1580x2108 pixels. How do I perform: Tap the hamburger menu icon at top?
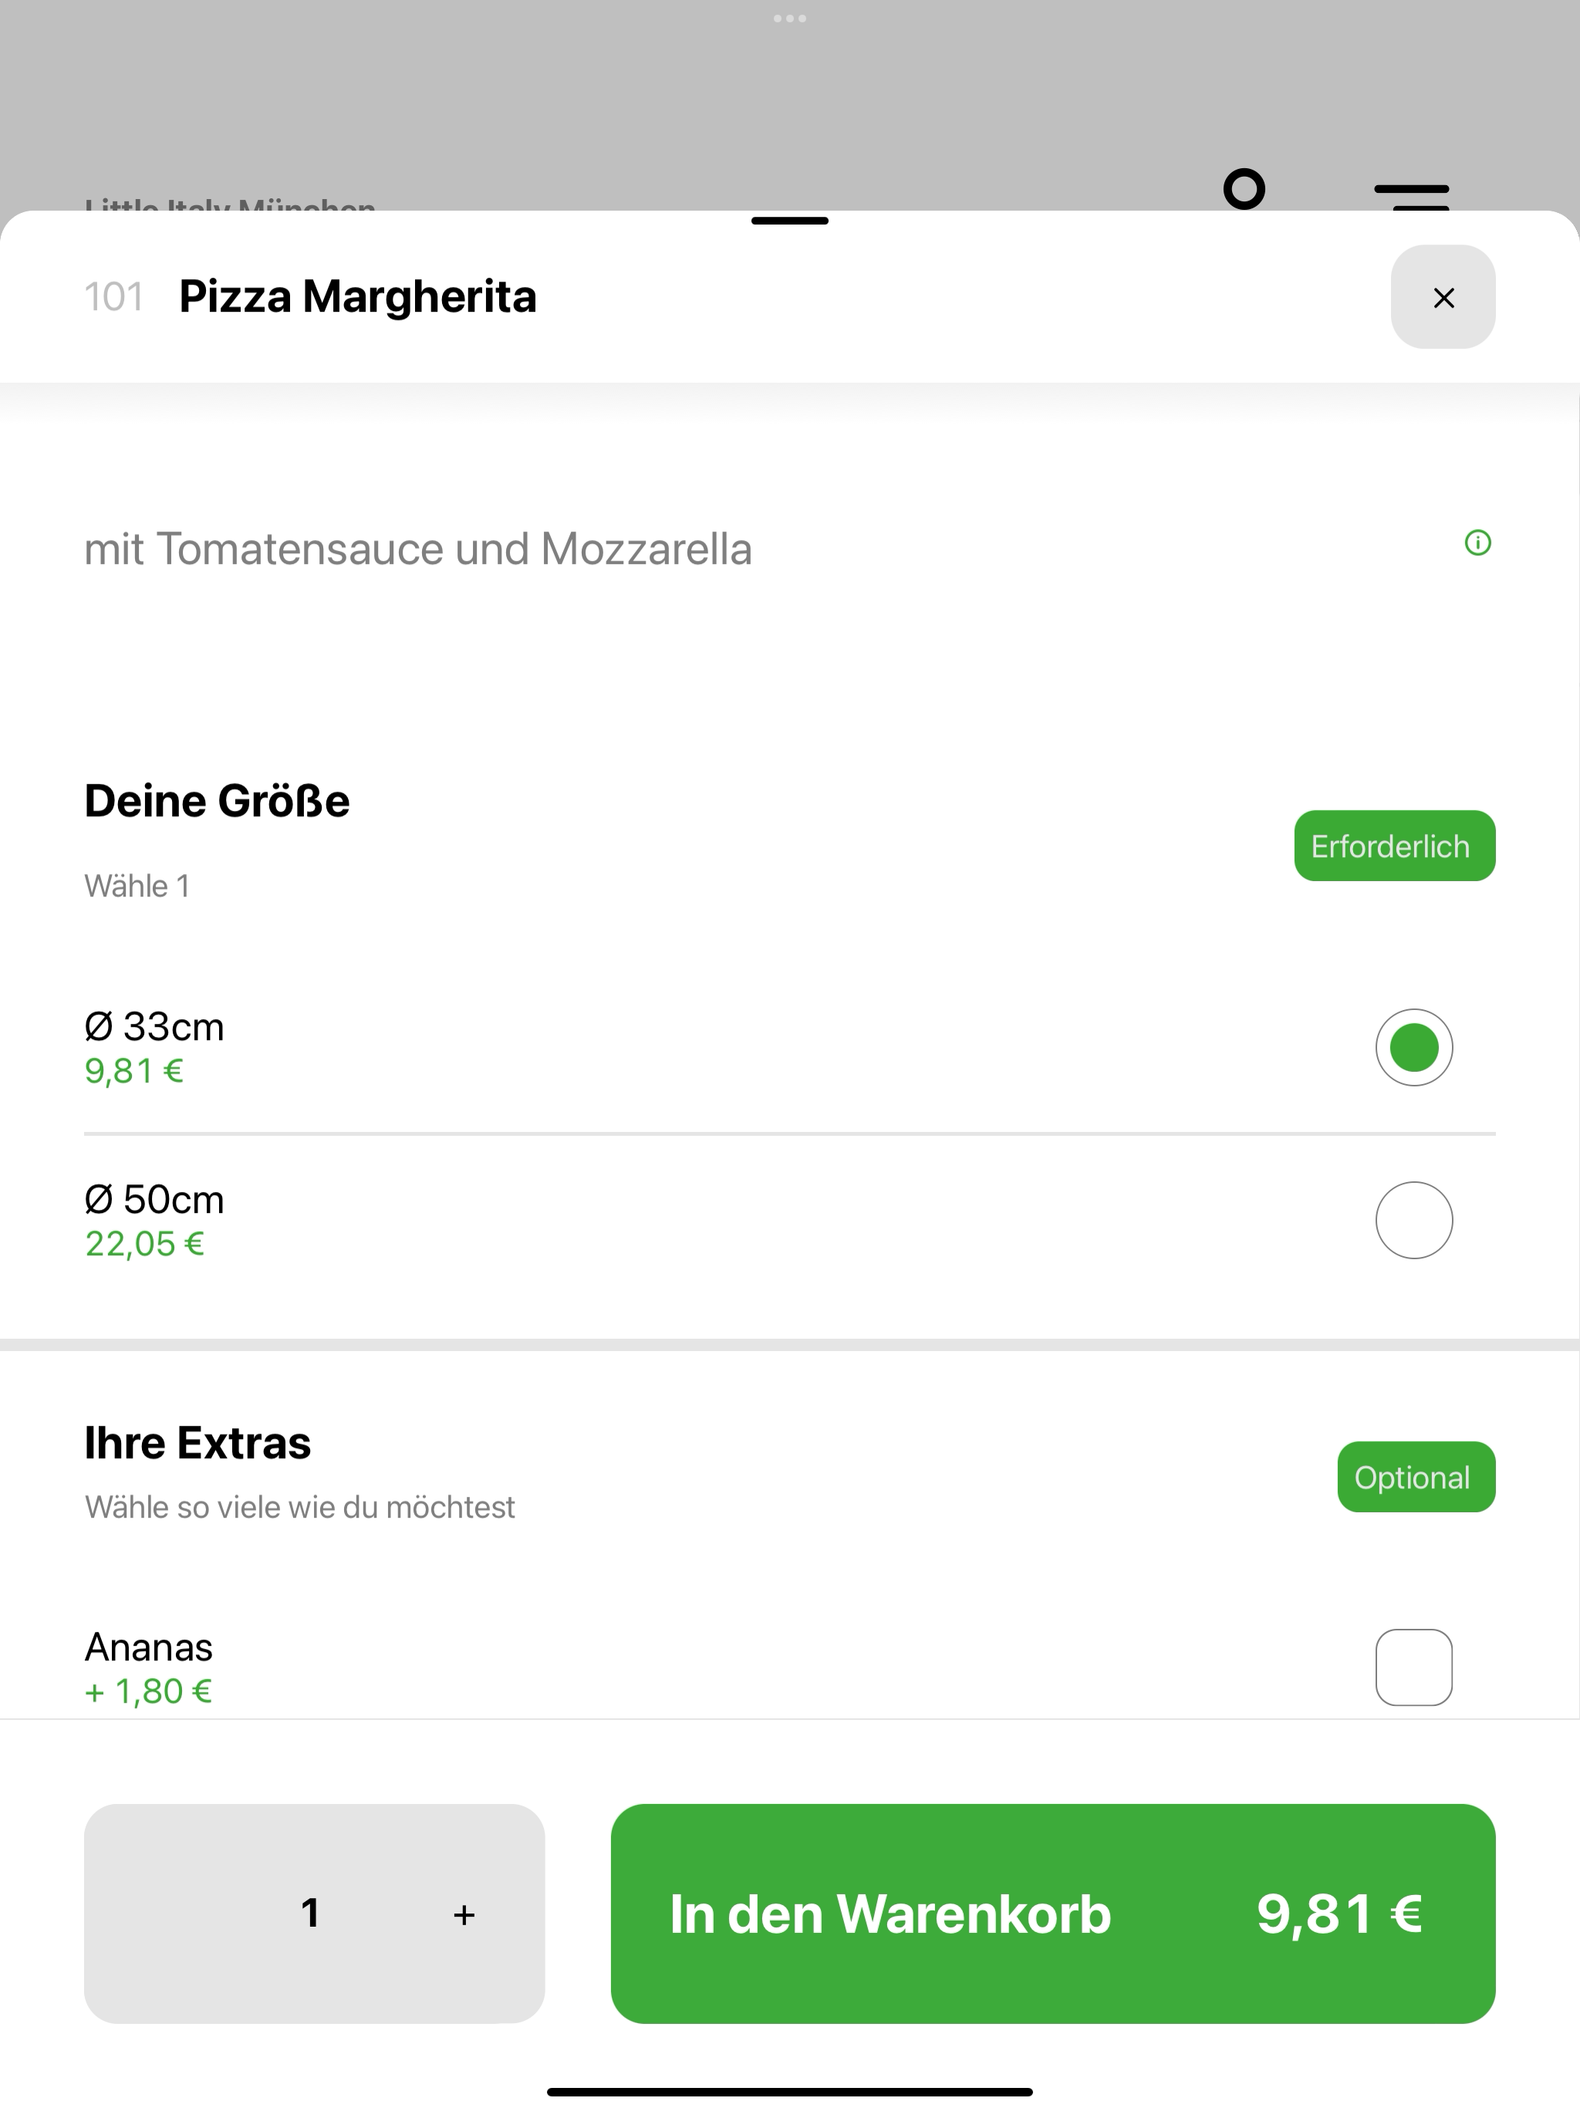[1411, 195]
